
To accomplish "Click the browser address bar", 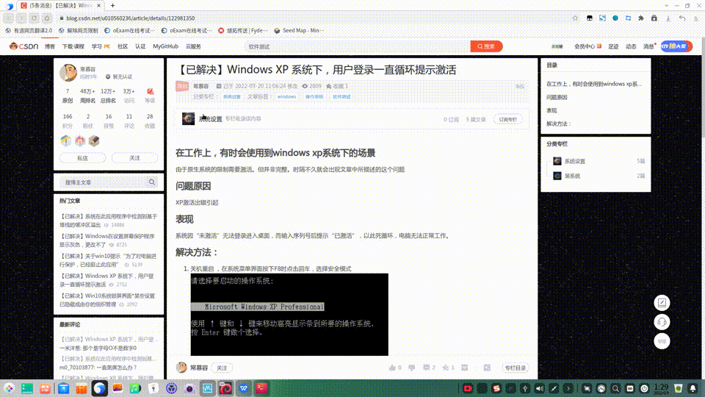I will 315,18.
